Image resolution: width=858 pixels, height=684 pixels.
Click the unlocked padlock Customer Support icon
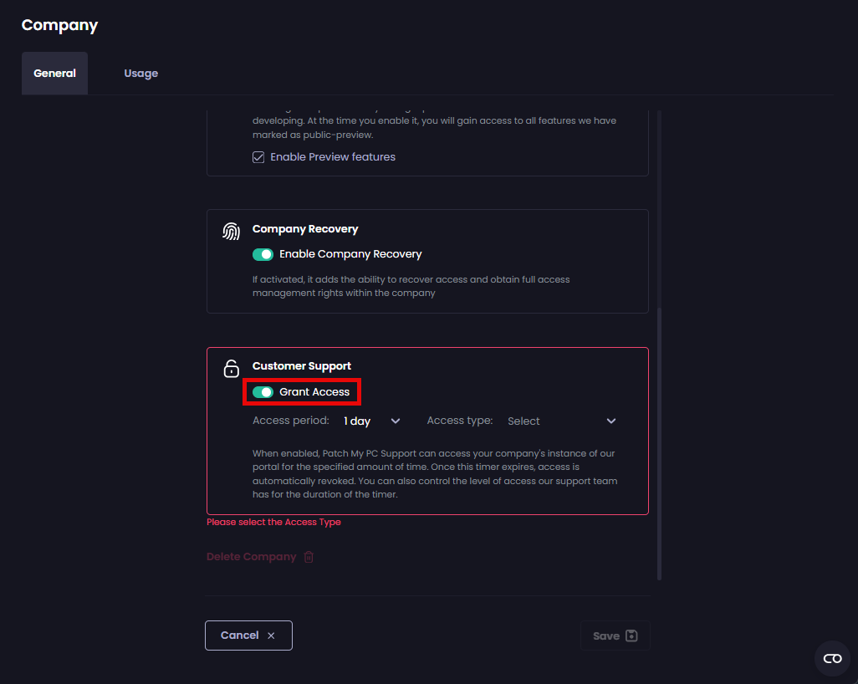click(x=231, y=369)
